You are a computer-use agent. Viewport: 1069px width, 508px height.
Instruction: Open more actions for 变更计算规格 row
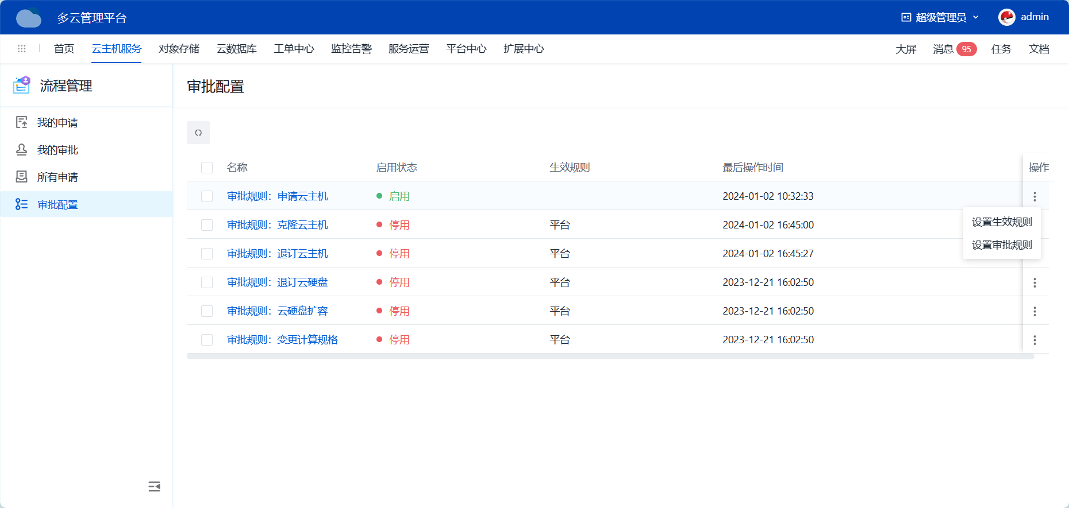click(1035, 340)
